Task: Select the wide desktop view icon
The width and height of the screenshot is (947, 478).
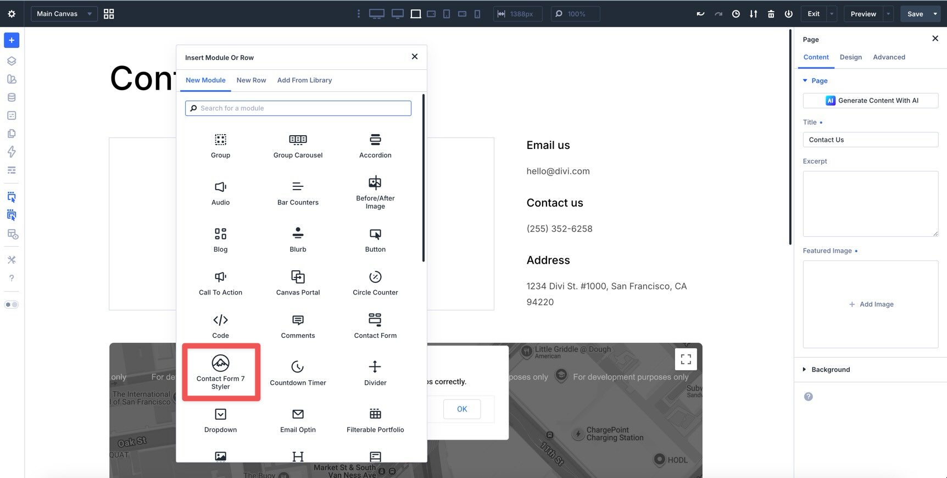Action: point(377,14)
